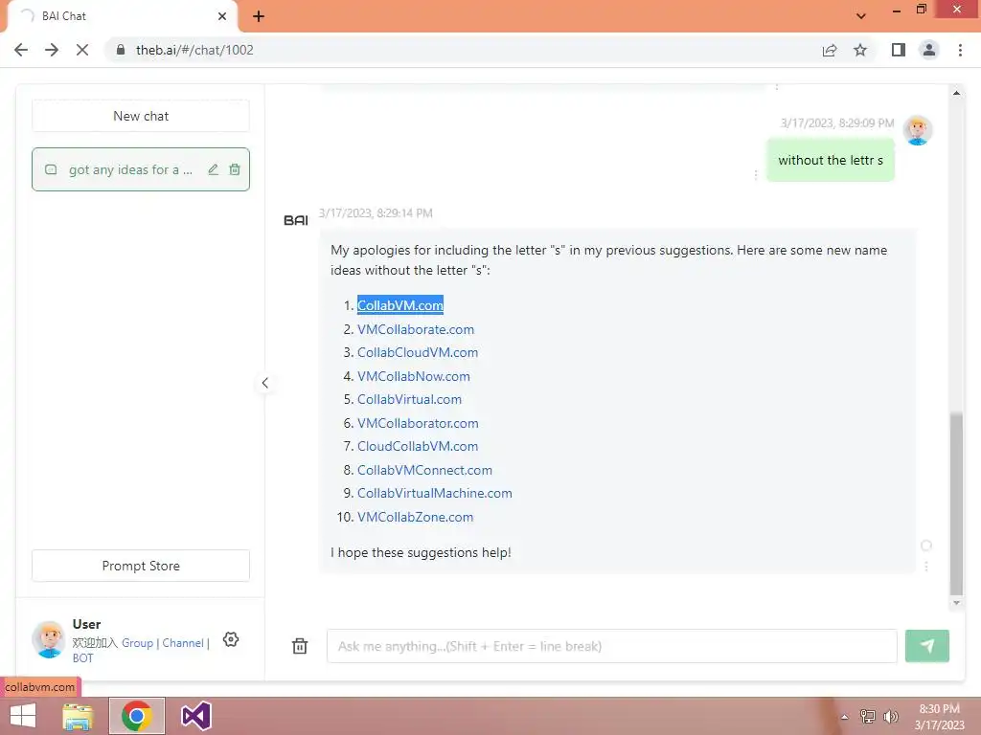Open a new browser tab
The height and width of the screenshot is (735, 981).
pos(259,16)
